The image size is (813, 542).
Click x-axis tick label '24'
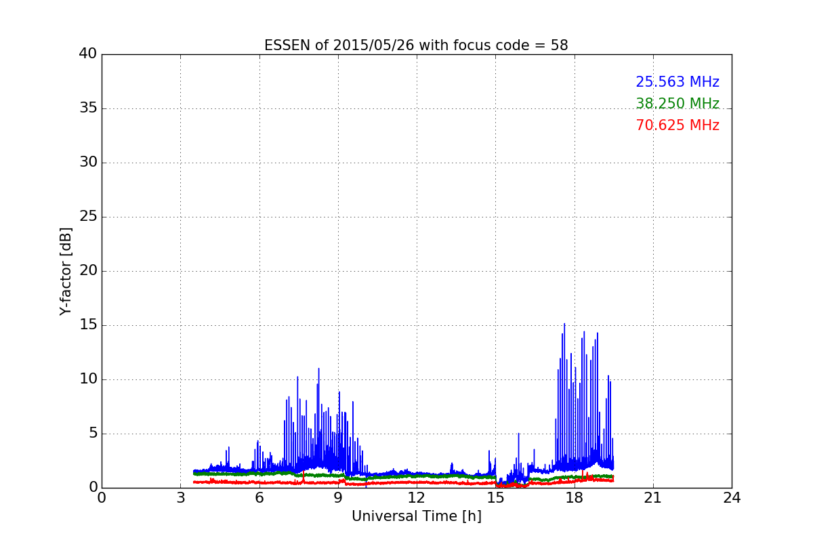click(732, 498)
